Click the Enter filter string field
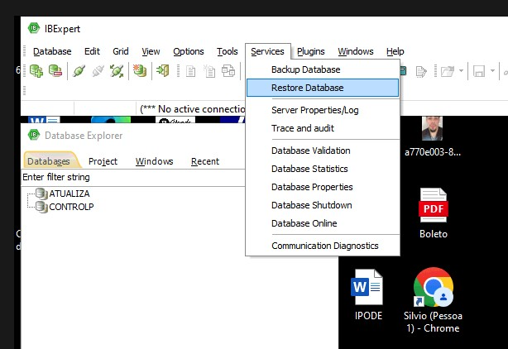 pyautogui.click(x=133, y=178)
